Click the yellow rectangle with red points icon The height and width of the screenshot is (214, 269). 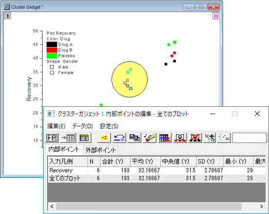104,138
